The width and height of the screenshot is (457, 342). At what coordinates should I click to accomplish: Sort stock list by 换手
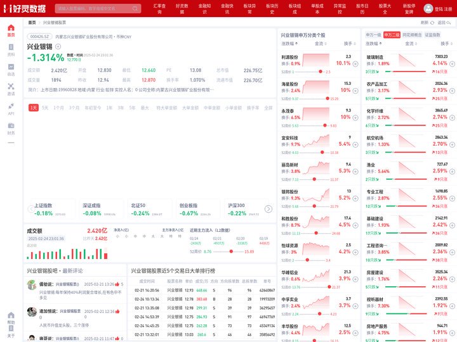pos(350,44)
